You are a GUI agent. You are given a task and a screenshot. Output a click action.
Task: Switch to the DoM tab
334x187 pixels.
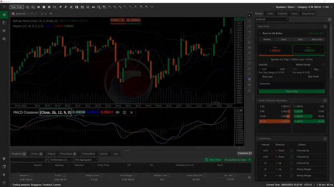pos(270,14)
